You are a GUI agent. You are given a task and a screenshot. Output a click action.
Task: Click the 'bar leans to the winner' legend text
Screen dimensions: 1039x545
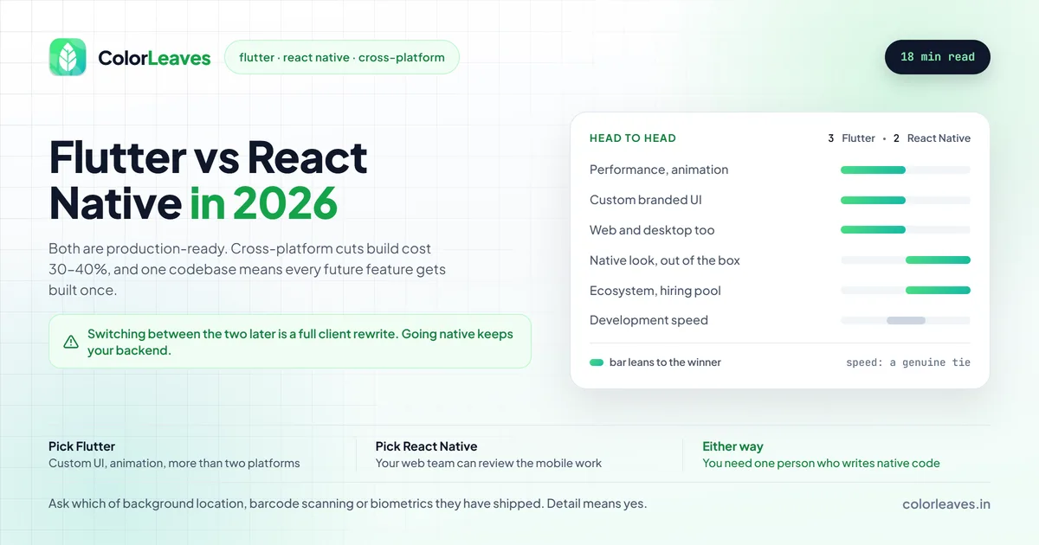pos(665,362)
